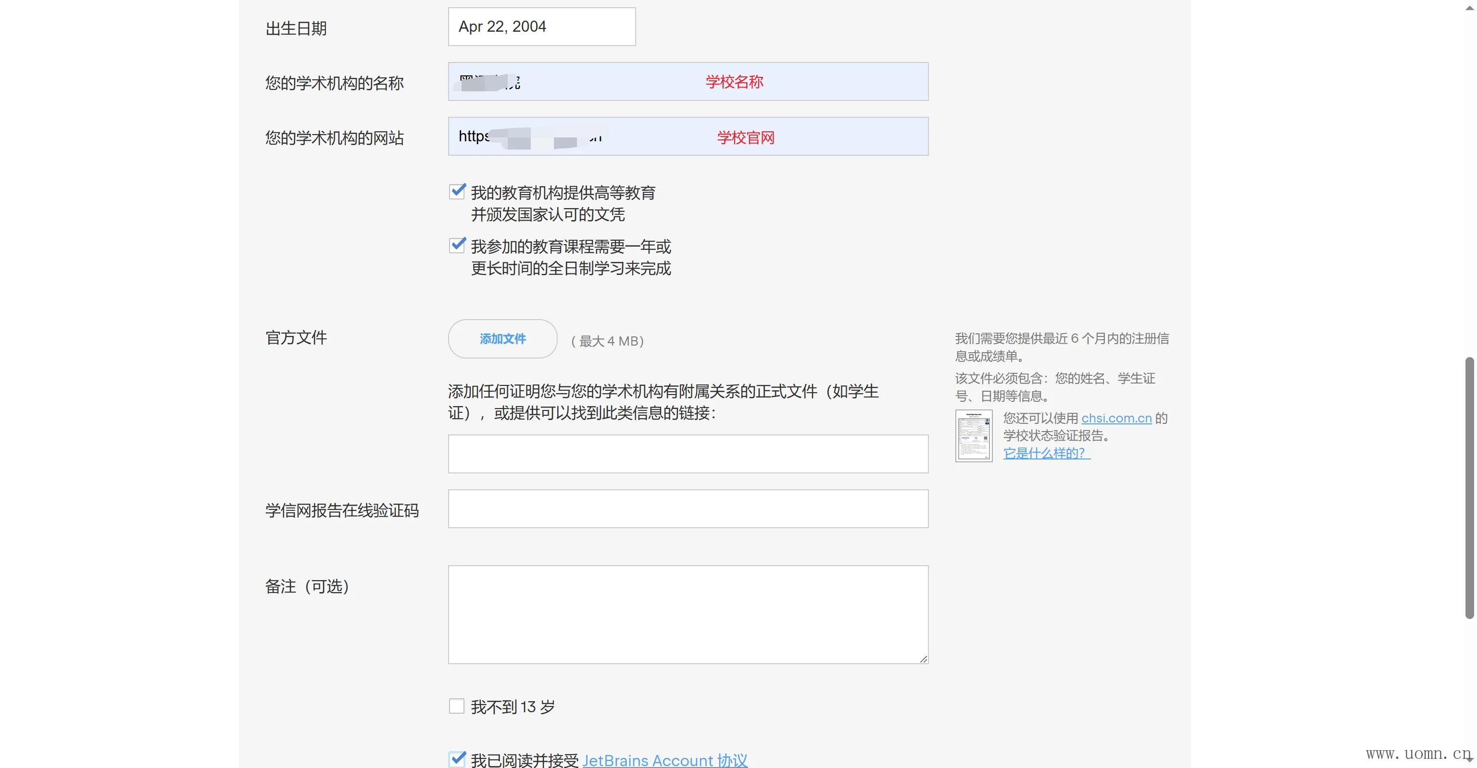Open the chsi.com.cn link

coord(1116,419)
